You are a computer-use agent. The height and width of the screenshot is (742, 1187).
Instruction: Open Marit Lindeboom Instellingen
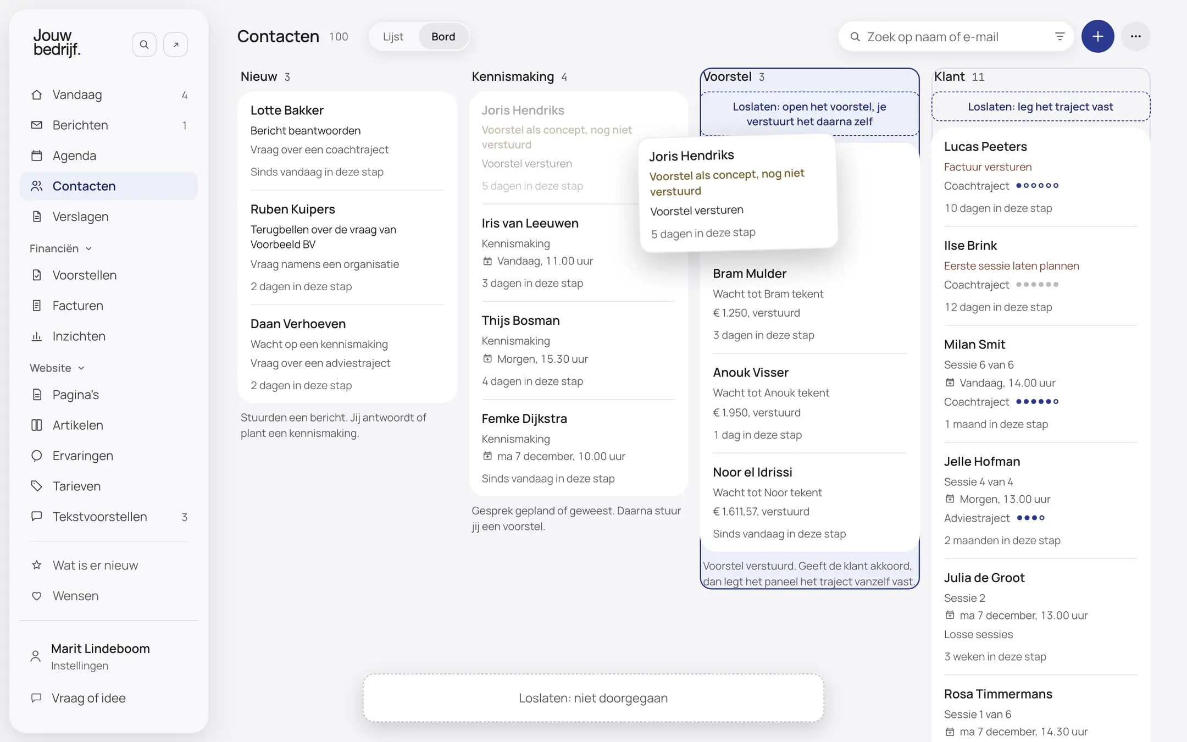pyautogui.click(x=109, y=656)
